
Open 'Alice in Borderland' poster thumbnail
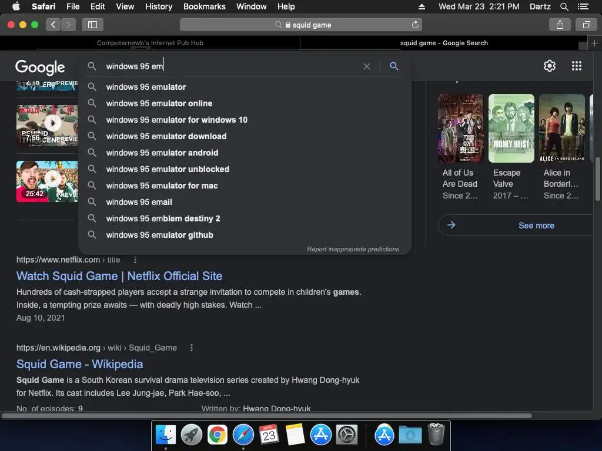tap(561, 128)
